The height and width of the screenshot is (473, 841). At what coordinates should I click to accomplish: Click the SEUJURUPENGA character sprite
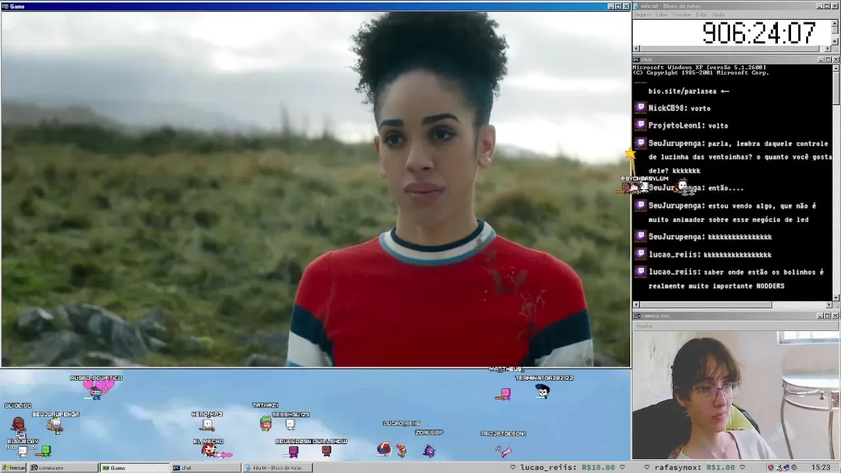click(x=57, y=426)
